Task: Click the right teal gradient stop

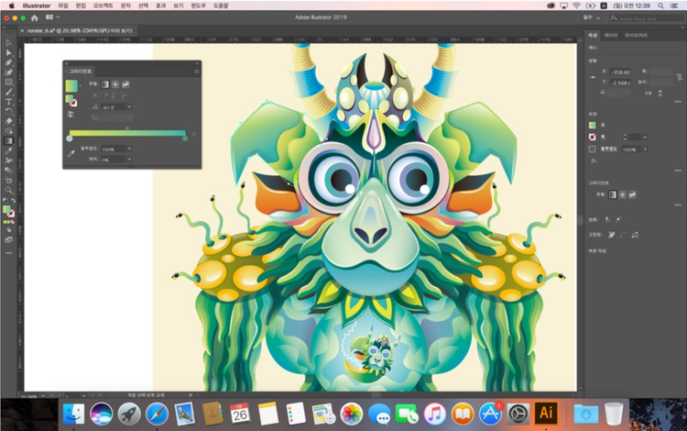Action: click(185, 138)
